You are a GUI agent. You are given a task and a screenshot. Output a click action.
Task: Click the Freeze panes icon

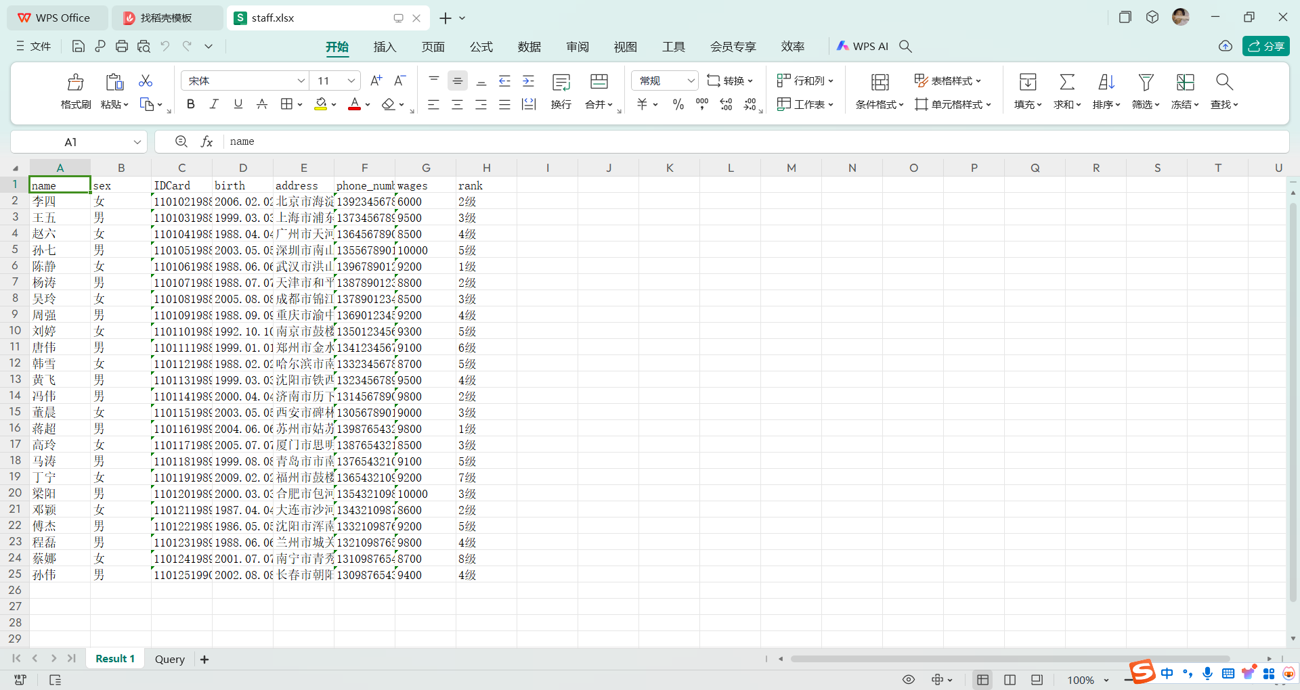[x=1184, y=83]
